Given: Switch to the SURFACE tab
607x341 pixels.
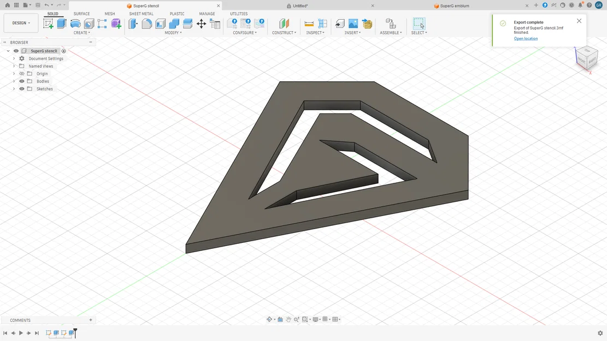Looking at the screenshot, I should 82,14.
